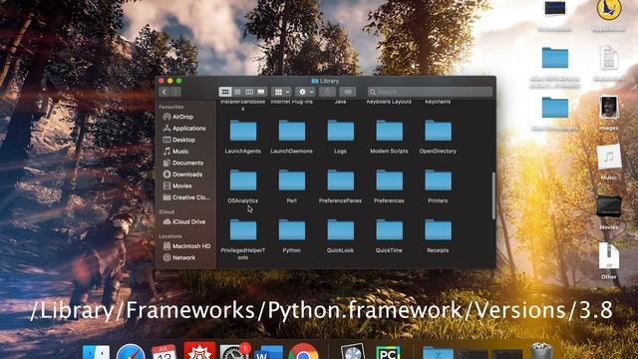Viewport: 638px width, 359px height.
Task: Switch Finder to list view
Action: 237,92
